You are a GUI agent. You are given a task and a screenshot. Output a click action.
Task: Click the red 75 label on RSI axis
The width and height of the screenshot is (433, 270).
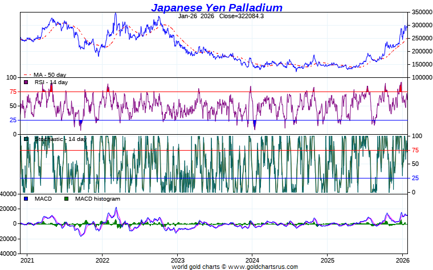pyautogui.click(x=13, y=92)
